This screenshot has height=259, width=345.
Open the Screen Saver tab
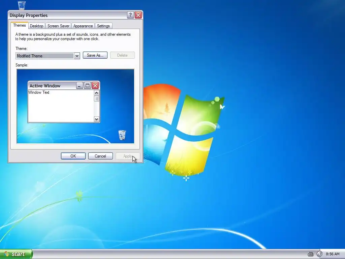[x=58, y=26]
